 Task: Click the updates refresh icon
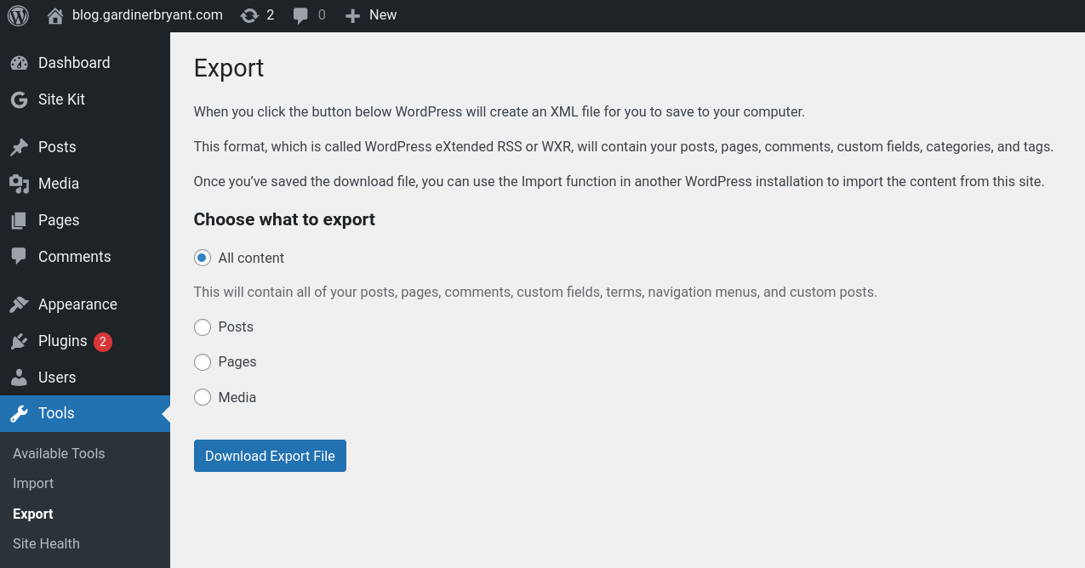(x=249, y=15)
